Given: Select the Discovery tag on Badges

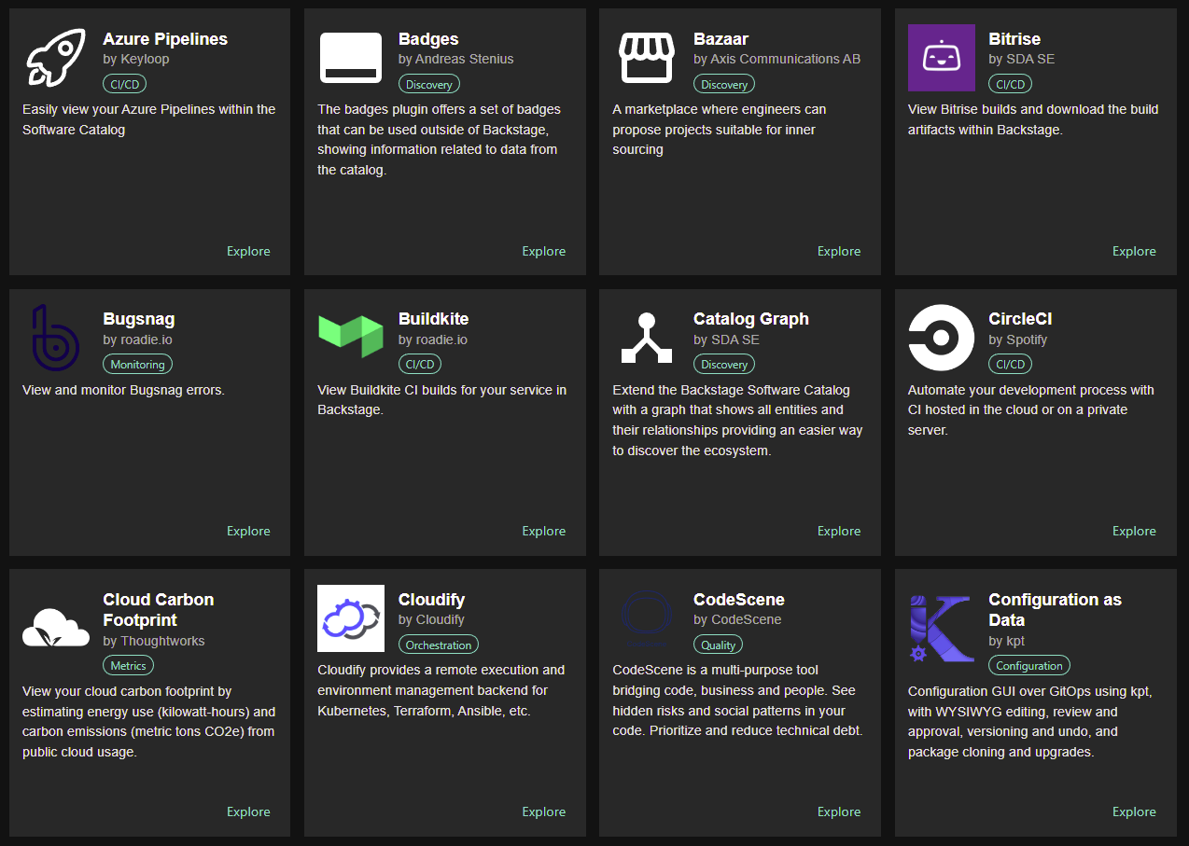Looking at the screenshot, I should (429, 84).
